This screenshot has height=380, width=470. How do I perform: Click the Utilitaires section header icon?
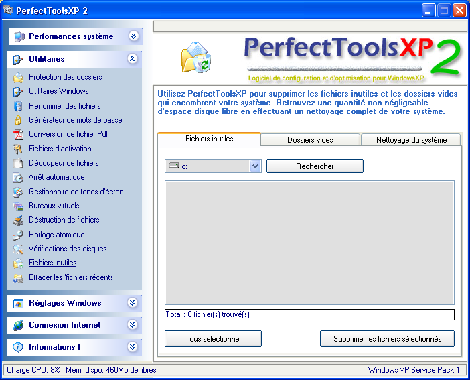point(18,60)
